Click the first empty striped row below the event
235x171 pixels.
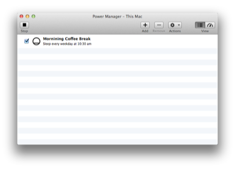[x=117, y=51]
